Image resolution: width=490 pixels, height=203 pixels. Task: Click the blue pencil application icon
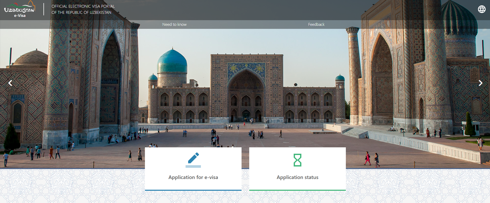193,160
